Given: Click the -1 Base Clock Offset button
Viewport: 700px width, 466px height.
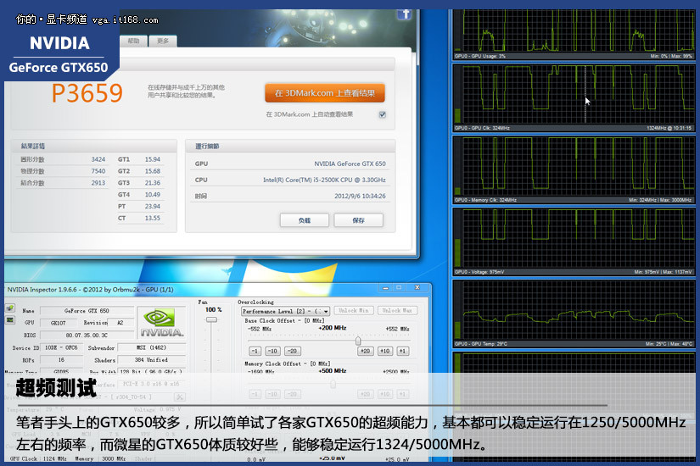Looking at the screenshot, I should (x=255, y=351).
